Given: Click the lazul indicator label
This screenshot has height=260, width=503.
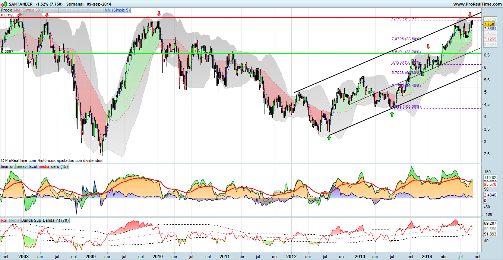Looking at the screenshot, I should [33, 166].
